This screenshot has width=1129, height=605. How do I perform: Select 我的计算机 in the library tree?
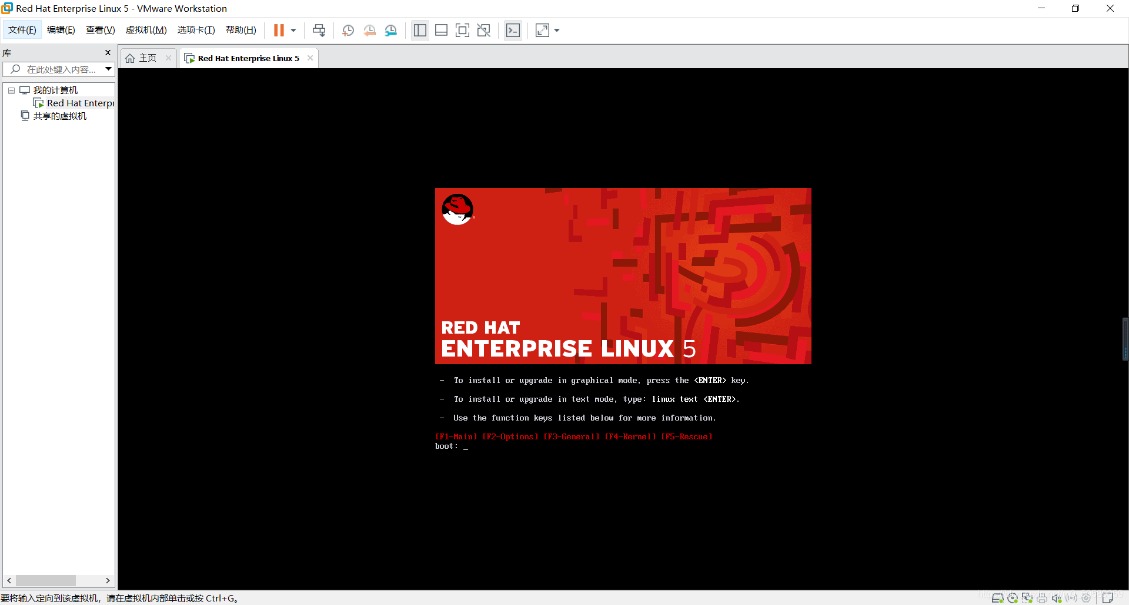tap(55, 90)
